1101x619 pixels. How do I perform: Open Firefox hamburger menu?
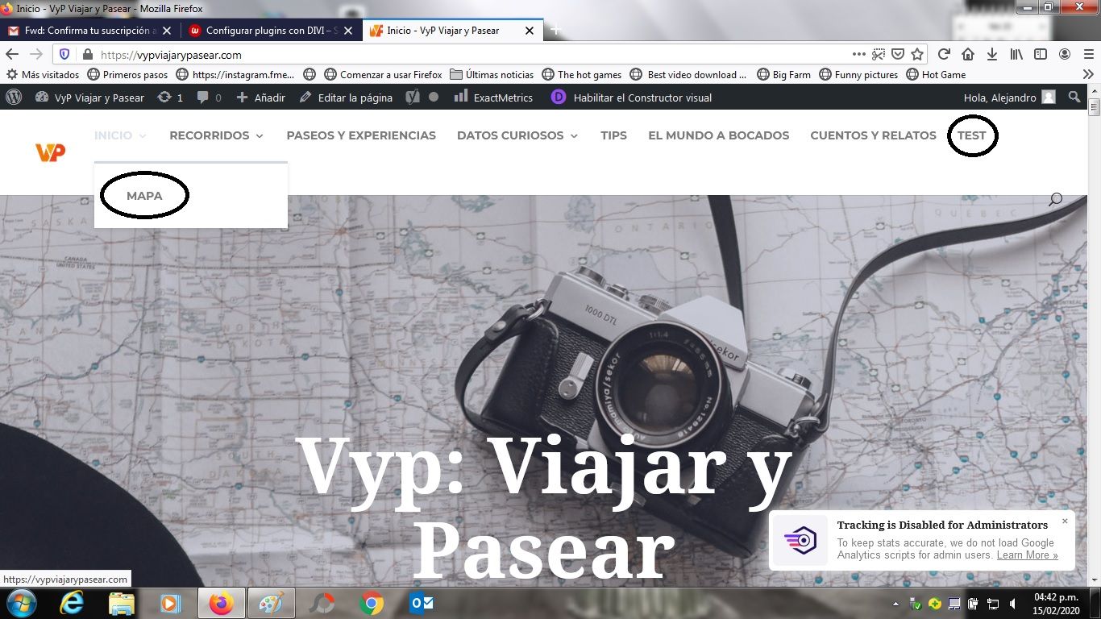[1089, 54]
